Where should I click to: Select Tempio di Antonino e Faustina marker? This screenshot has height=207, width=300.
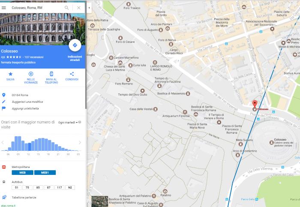pyautogui.click(x=159, y=86)
